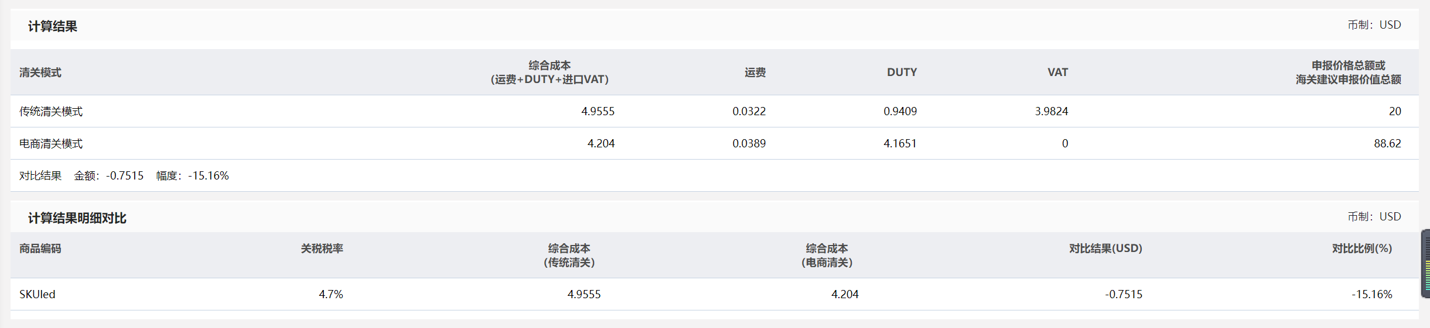The height and width of the screenshot is (328, 1430).
Task: Select the 电商清关模式 row label
Action: pyautogui.click(x=51, y=143)
